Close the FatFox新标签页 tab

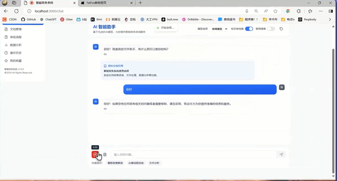[x=131, y=3]
